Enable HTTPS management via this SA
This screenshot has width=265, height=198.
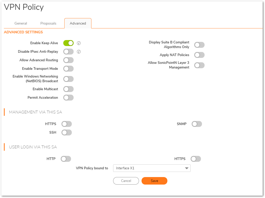pyautogui.click(x=67, y=124)
